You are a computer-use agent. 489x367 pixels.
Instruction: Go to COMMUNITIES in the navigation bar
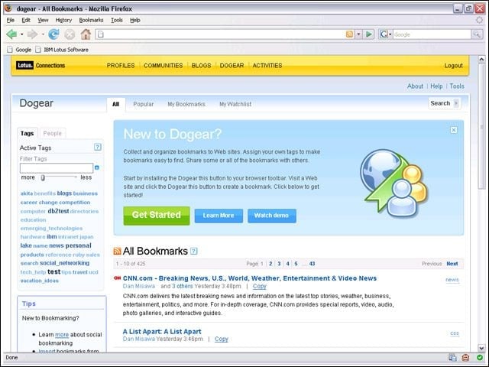pos(163,66)
